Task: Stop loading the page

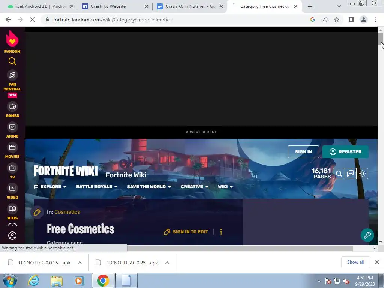Action: [32, 19]
